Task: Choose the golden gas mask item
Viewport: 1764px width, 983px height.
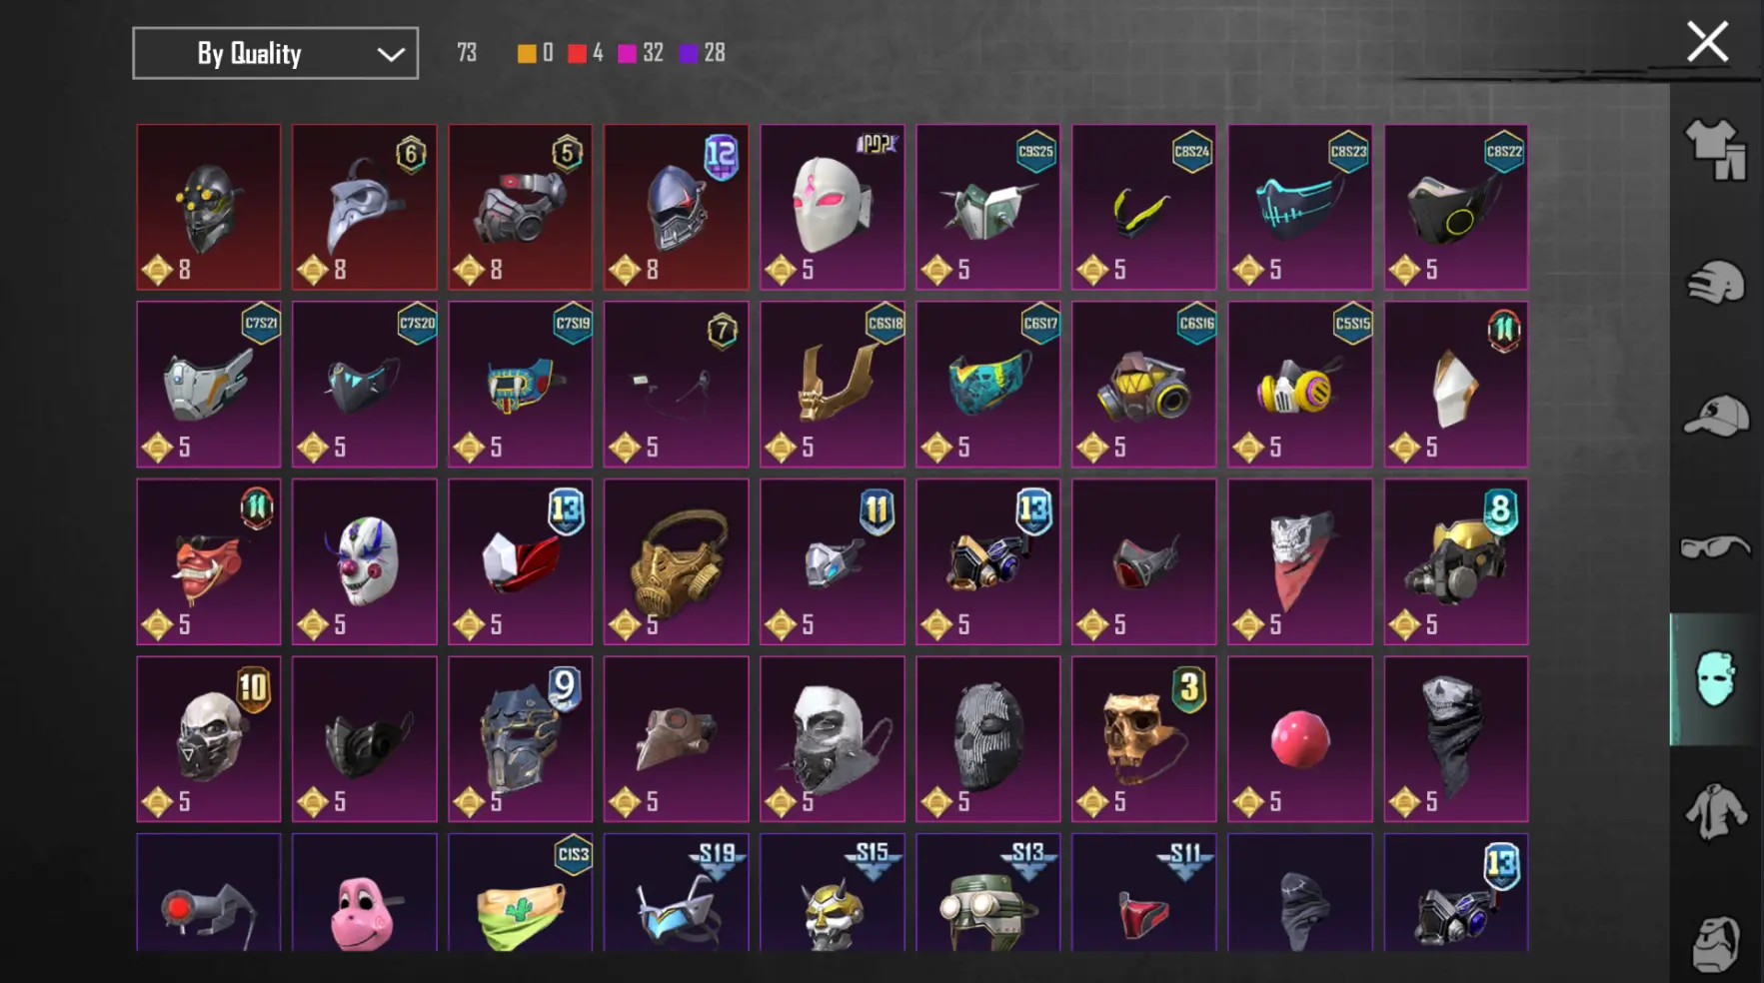Action: (676, 561)
